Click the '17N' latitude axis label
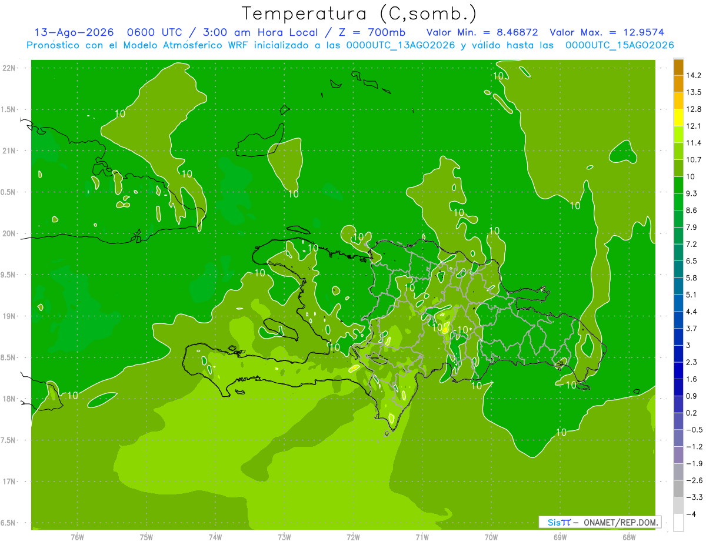 point(10,482)
